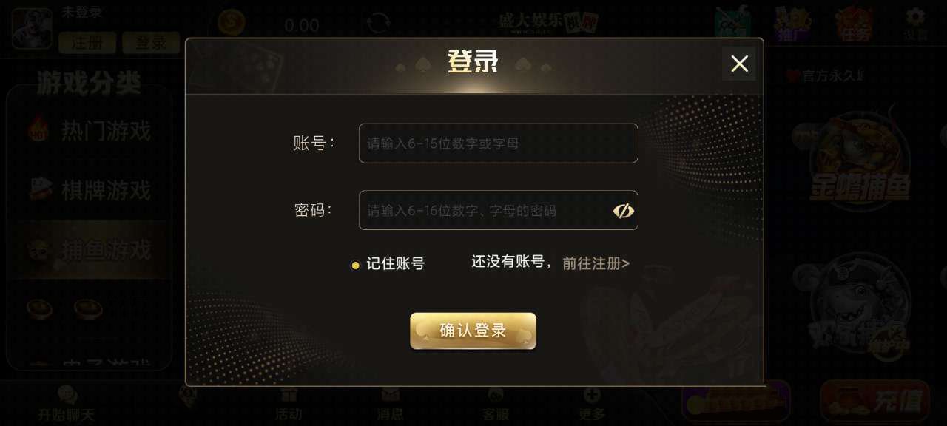Viewport: 947px width, 426px height.
Task: Select the 棋牌游戏 category
Action: pyautogui.click(x=90, y=190)
